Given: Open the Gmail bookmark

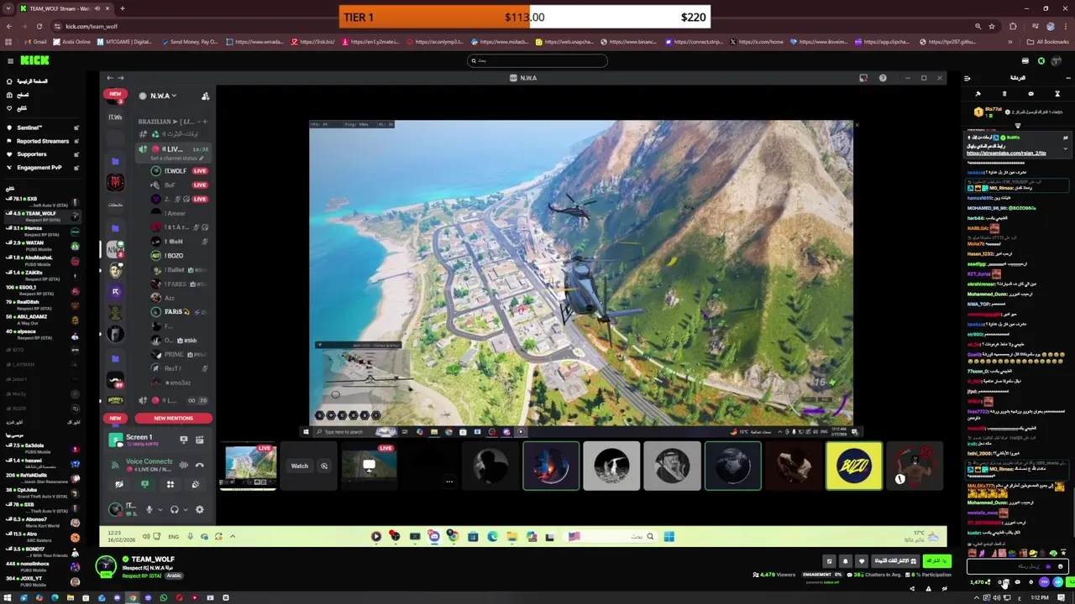Looking at the screenshot, I should pyautogui.click(x=34, y=42).
